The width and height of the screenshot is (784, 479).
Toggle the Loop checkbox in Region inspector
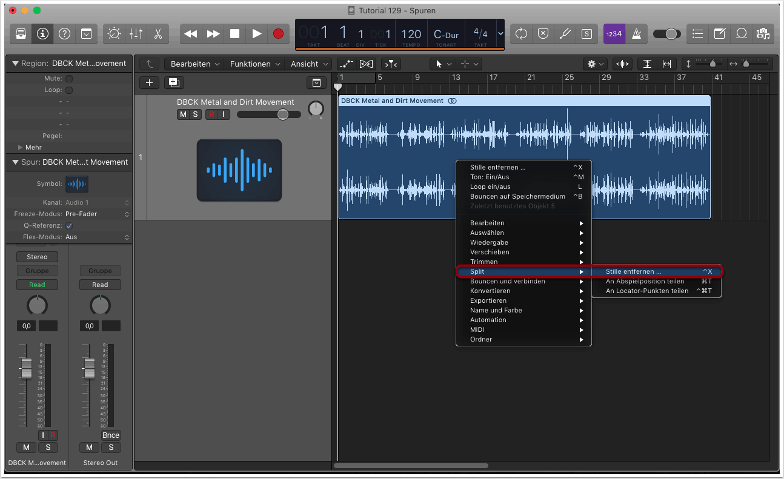(69, 90)
